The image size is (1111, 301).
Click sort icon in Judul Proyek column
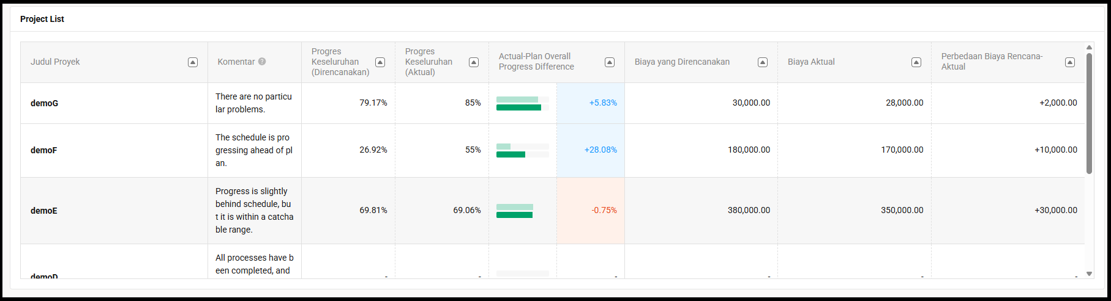[193, 62]
